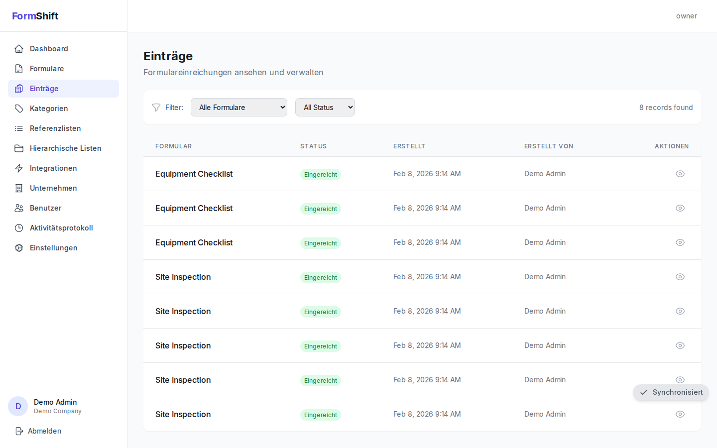Image resolution: width=717 pixels, height=448 pixels.
Task: Click the Demo Admin avatar circle
Action: coord(18,406)
